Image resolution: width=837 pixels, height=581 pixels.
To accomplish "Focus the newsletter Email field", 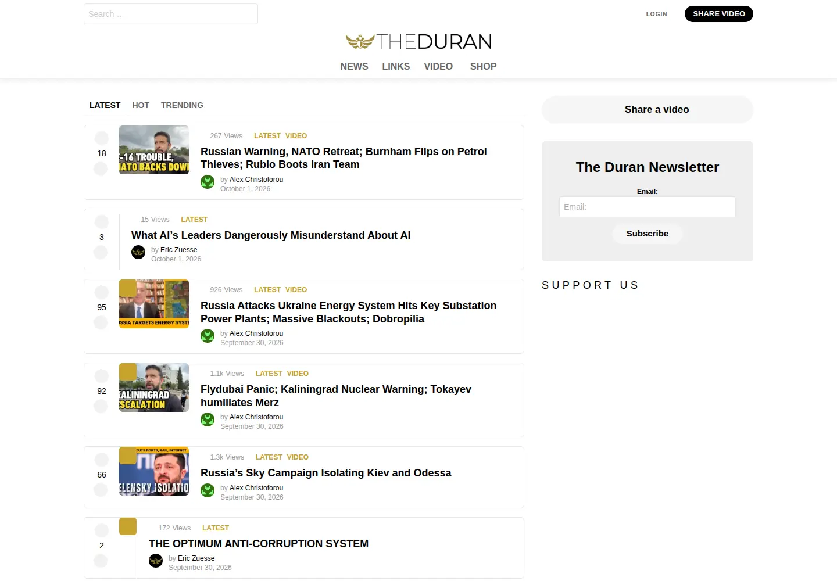I will (x=648, y=207).
